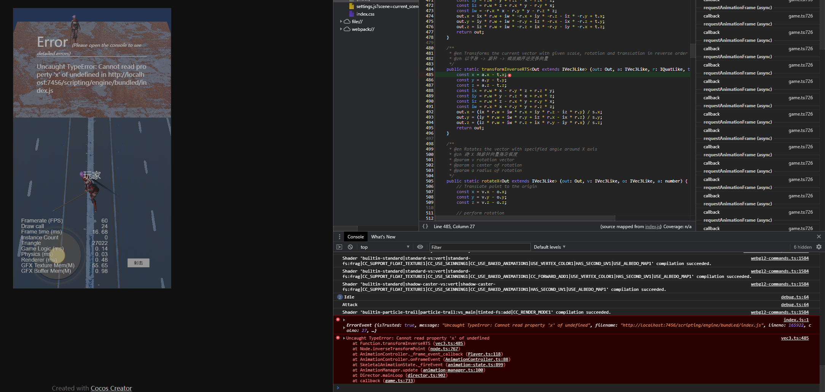Open debug.ts:64 link on the Idle row
This screenshot has height=392, width=825.
795,297
